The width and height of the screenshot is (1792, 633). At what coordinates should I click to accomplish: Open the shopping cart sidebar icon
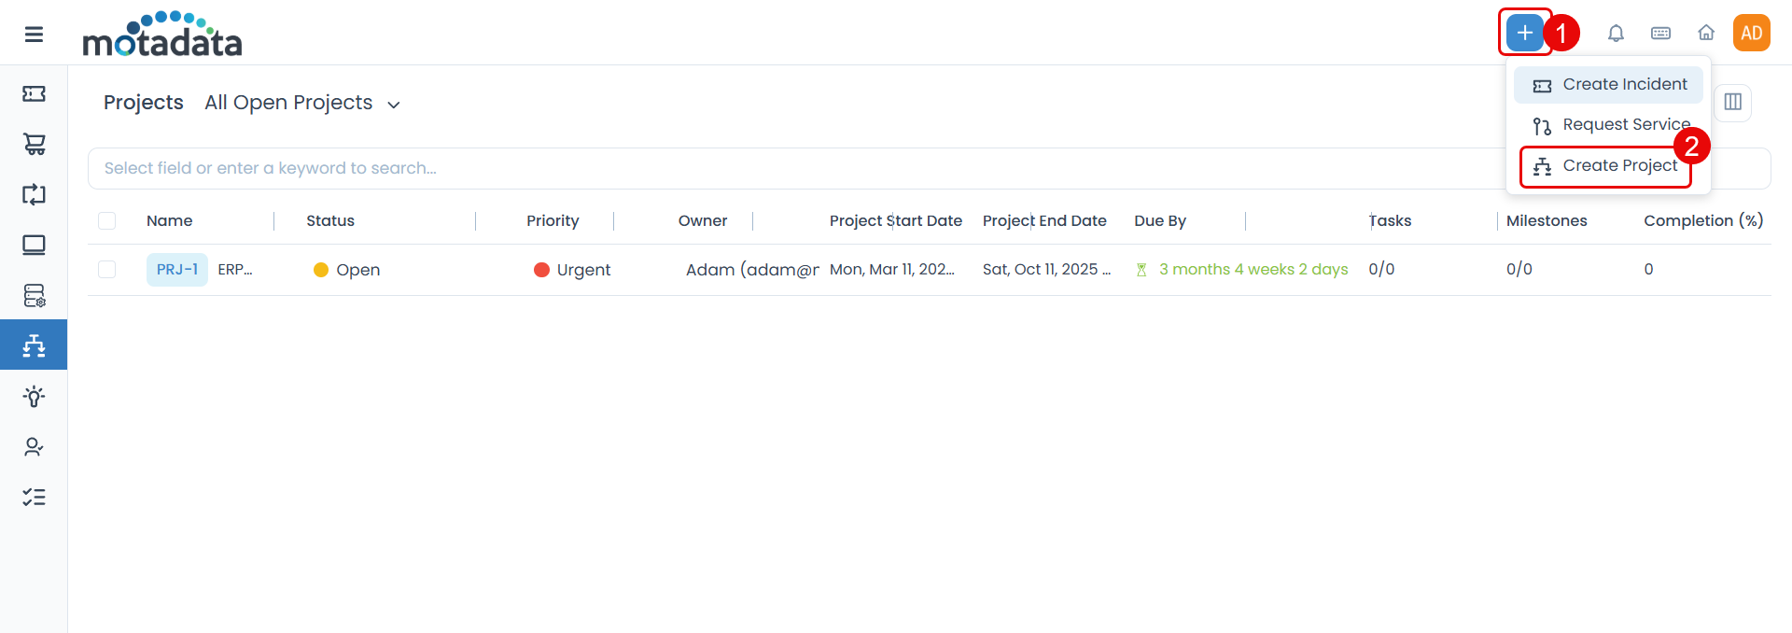pos(34,144)
